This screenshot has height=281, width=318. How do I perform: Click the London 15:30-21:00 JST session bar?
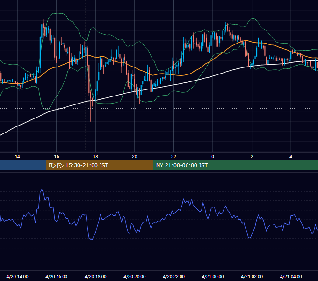point(99,165)
